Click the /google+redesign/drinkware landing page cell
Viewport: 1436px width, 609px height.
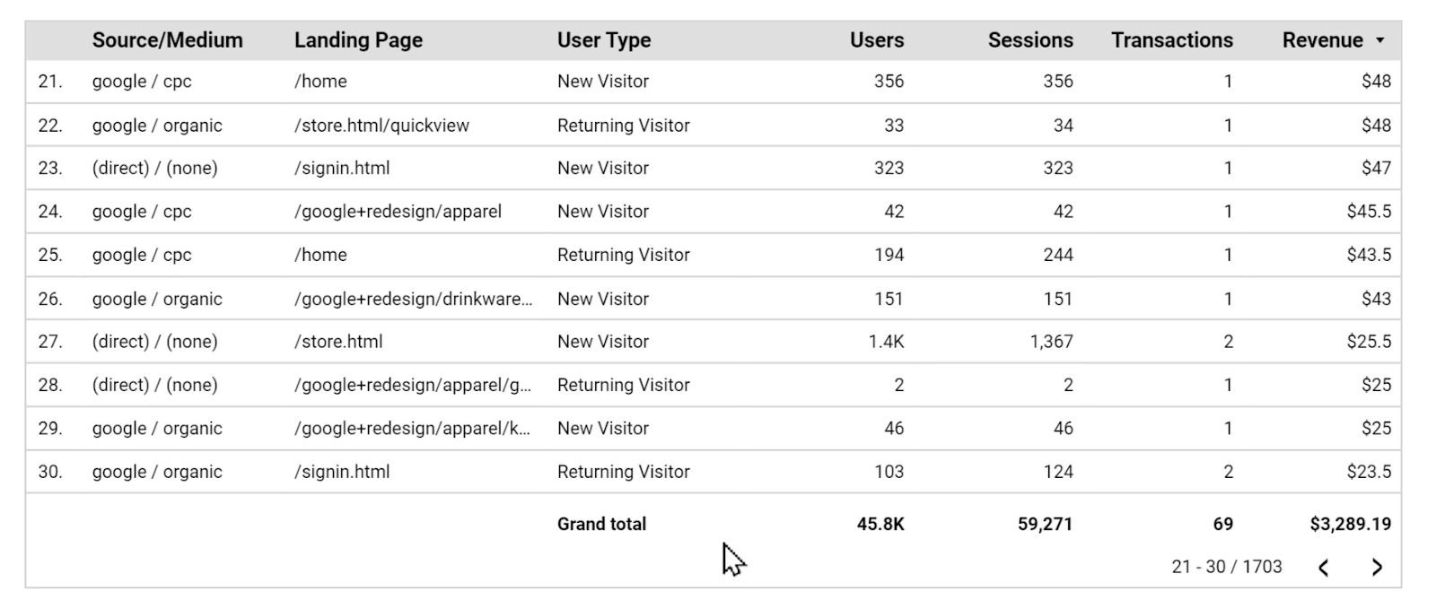click(413, 299)
